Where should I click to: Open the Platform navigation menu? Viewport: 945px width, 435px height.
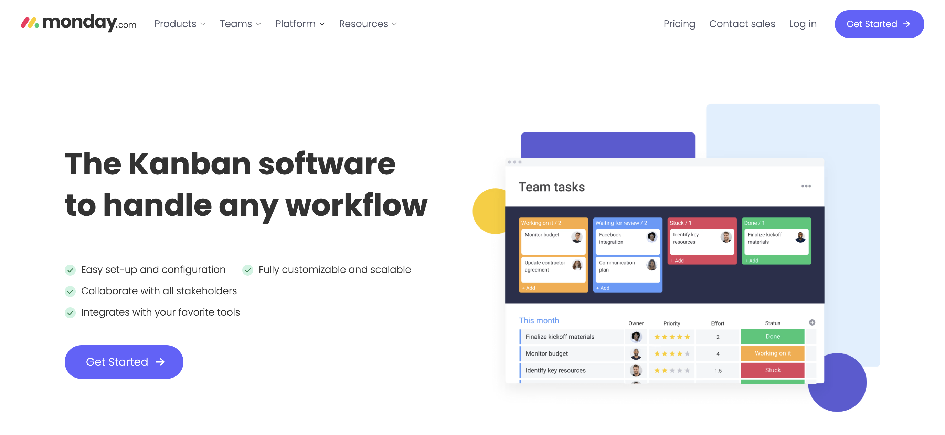tap(301, 24)
